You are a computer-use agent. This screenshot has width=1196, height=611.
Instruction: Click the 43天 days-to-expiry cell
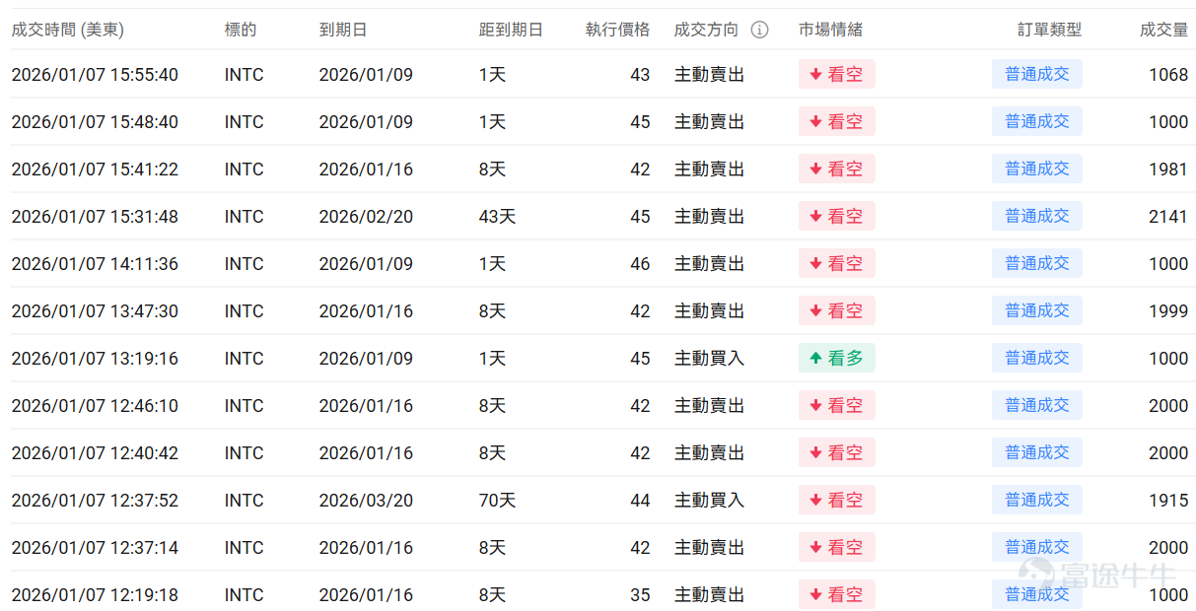coord(497,217)
